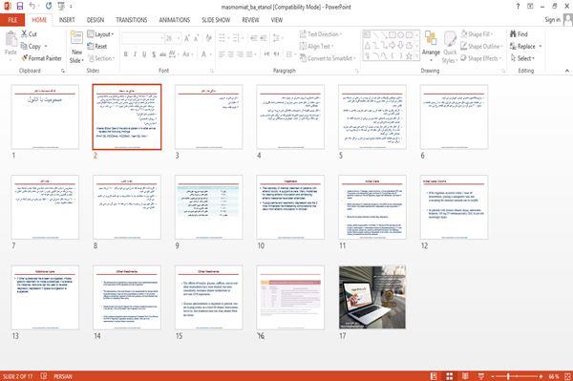Open Shape Outline dropdown
Image resolution: width=573 pixels, height=381 pixels.
[481, 46]
